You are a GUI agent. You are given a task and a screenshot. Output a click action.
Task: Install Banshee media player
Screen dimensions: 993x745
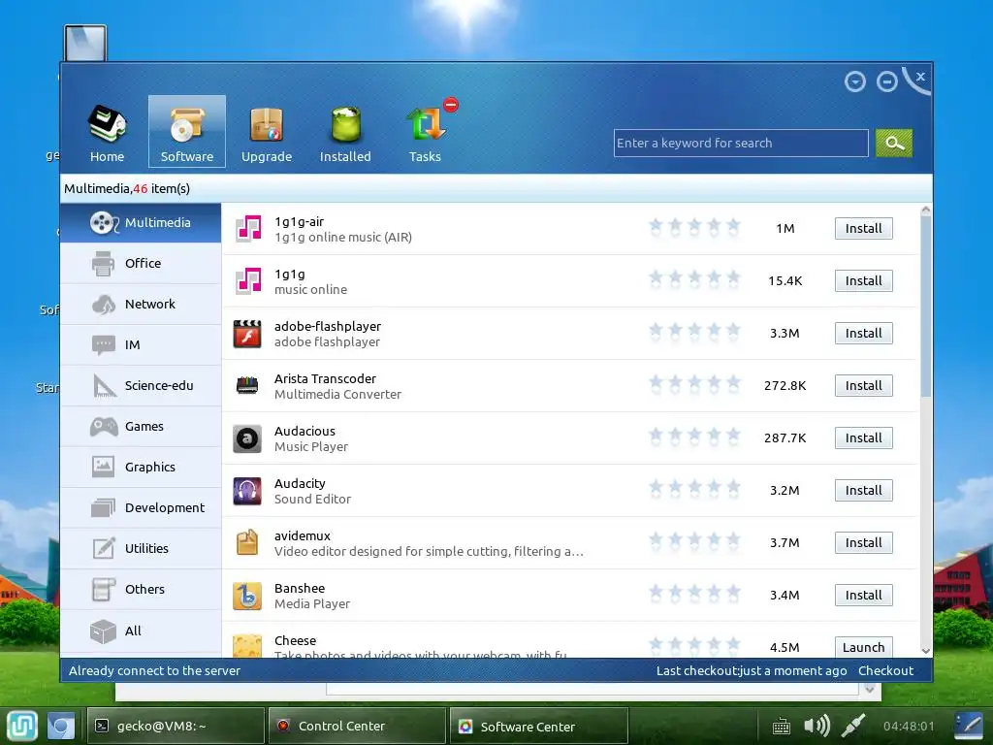click(x=863, y=595)
